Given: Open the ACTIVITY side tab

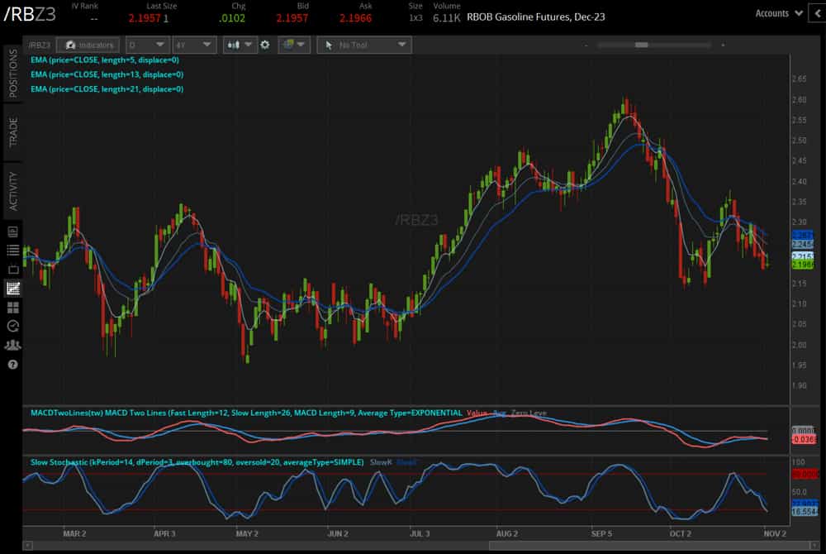Looking at the screenshot, I should pos(12,191).
